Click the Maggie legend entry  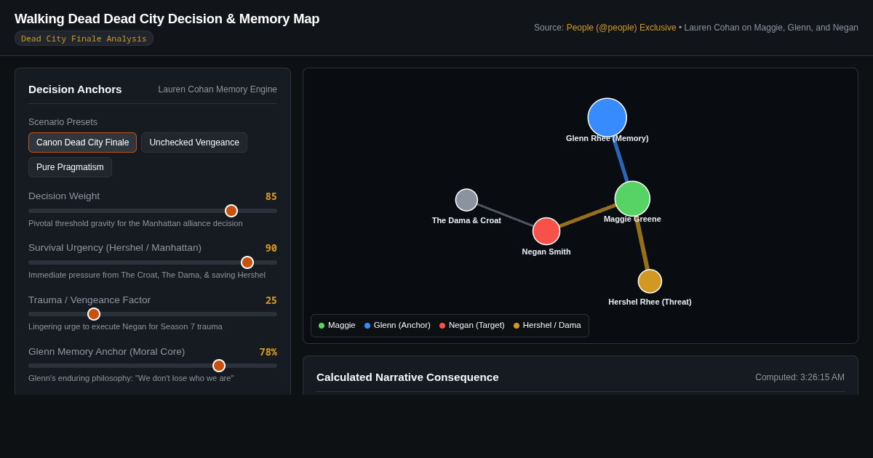337,325
